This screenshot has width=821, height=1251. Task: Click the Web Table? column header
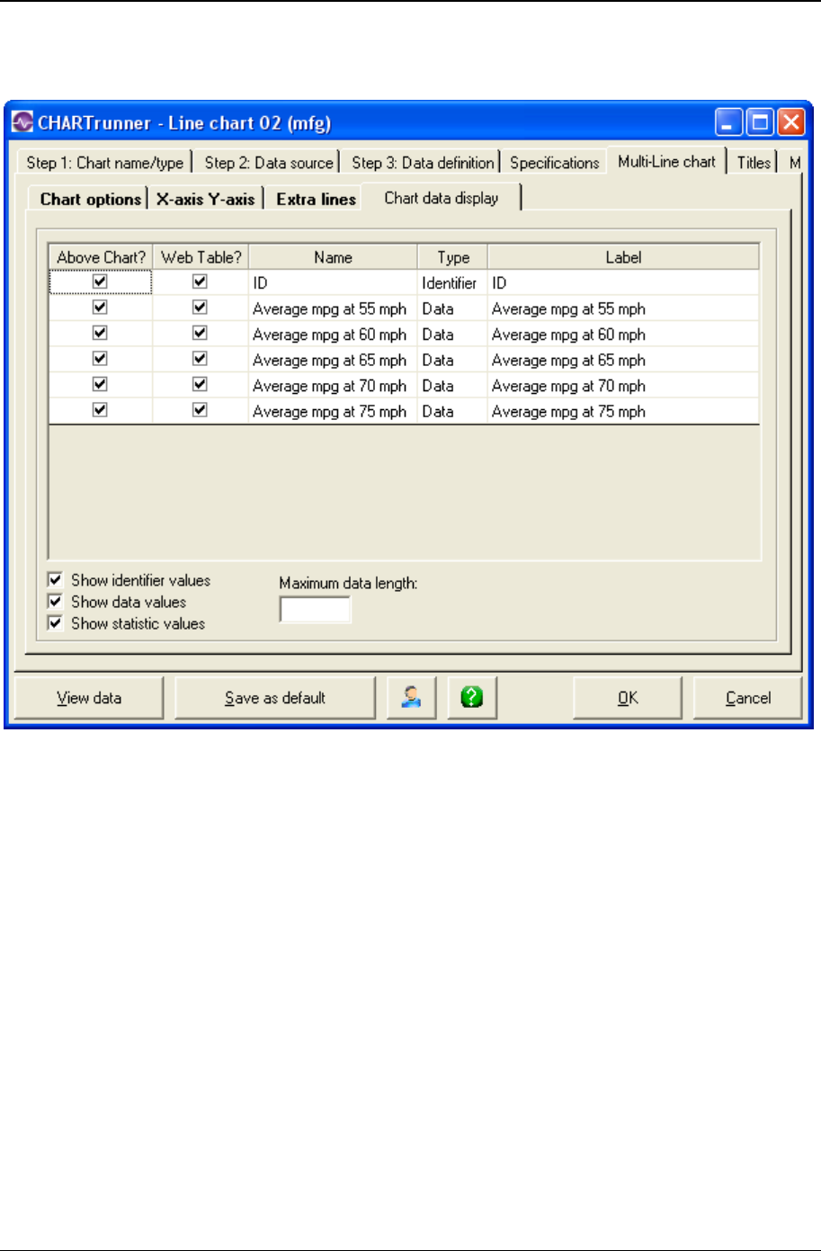tap(201, 257)
